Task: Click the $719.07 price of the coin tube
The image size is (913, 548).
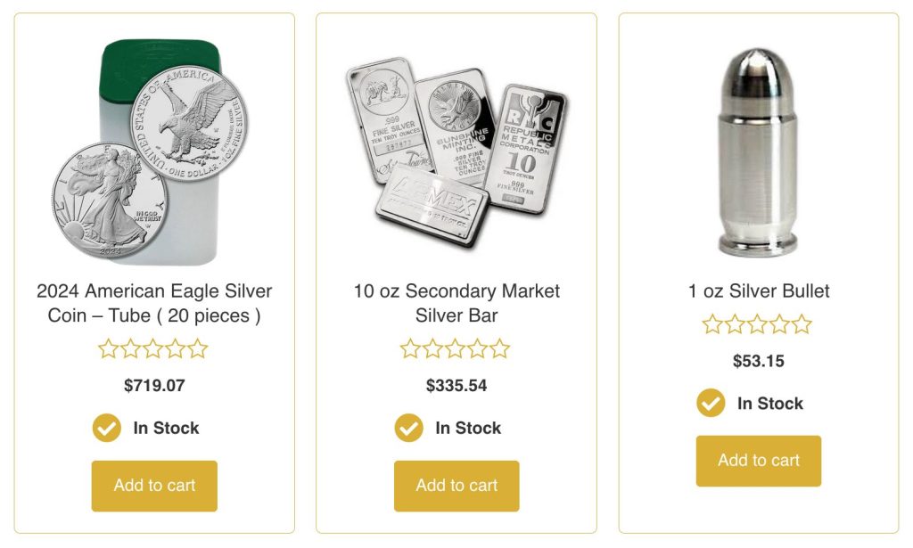Action: [x=154, y=386]
